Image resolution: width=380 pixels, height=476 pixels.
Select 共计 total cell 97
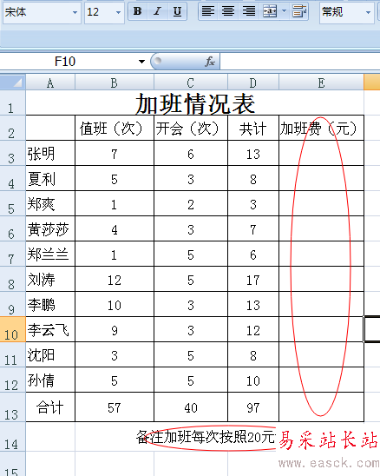pyautogui.click(x=253, y=407)
